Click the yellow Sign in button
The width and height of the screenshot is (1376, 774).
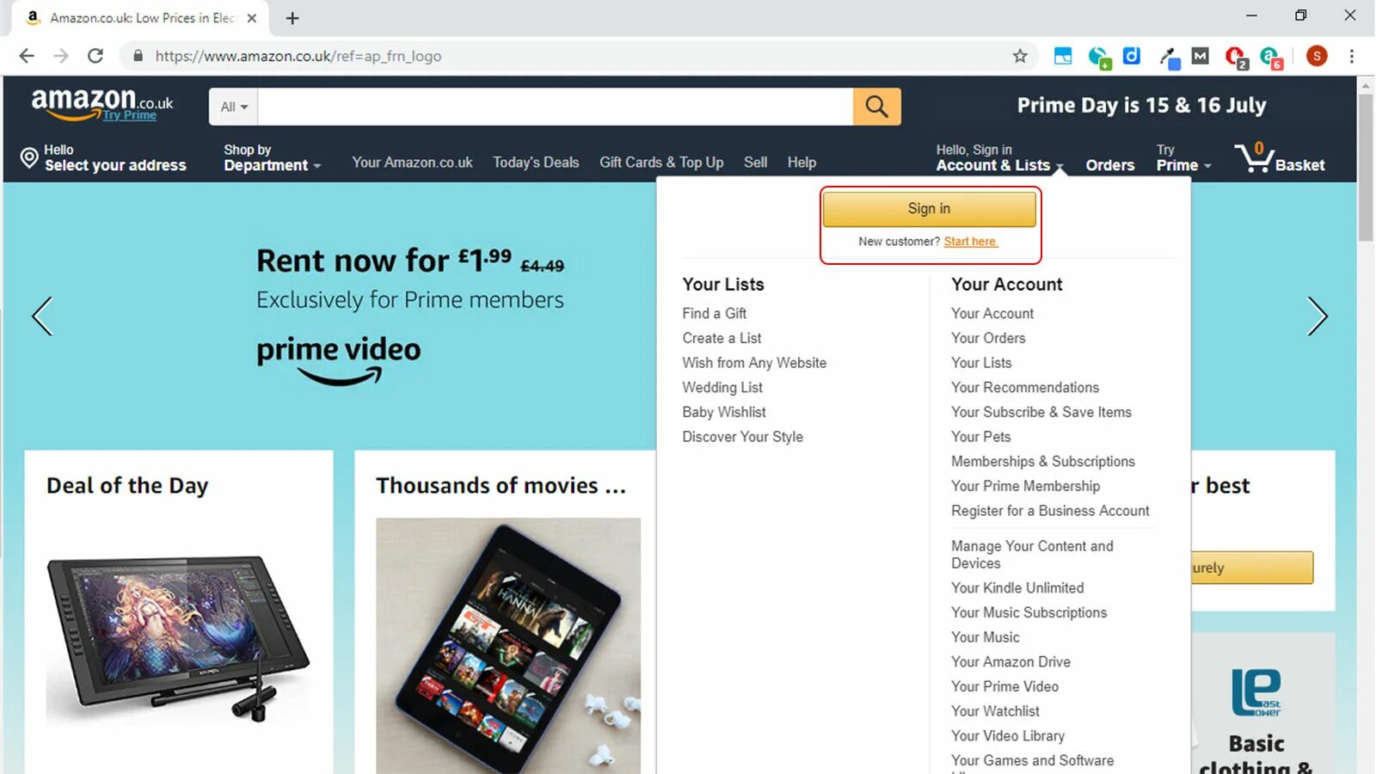[x=929, y=209]
